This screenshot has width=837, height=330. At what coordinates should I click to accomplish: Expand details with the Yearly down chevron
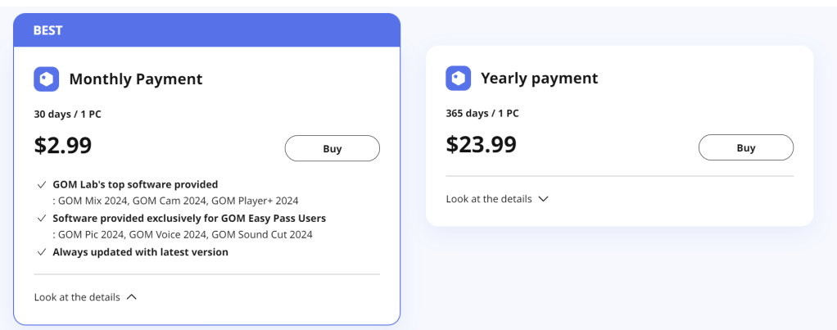(x=543, y=199)
